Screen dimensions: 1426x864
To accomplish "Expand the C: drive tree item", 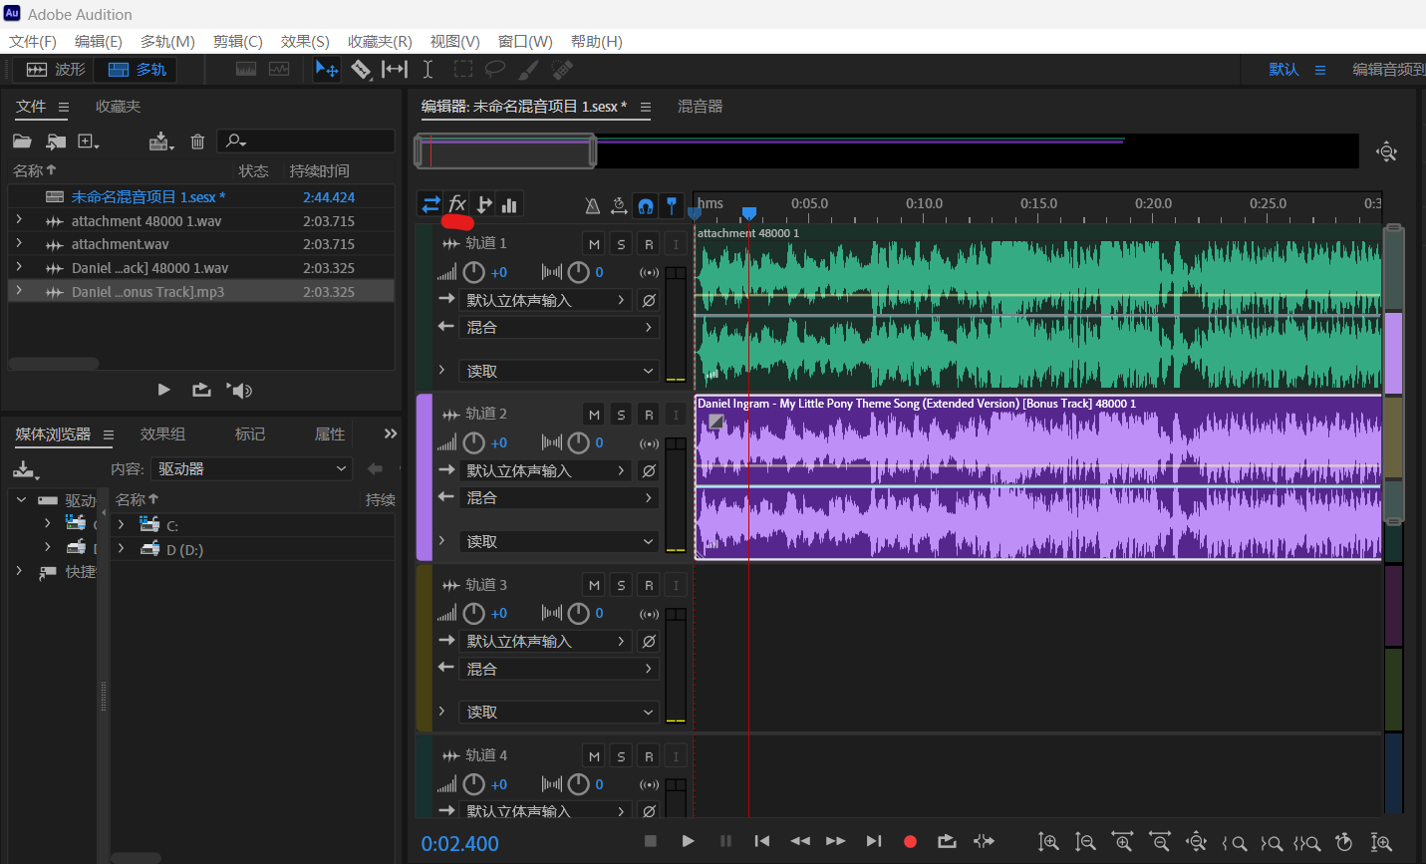I will [x=122, y=525].
